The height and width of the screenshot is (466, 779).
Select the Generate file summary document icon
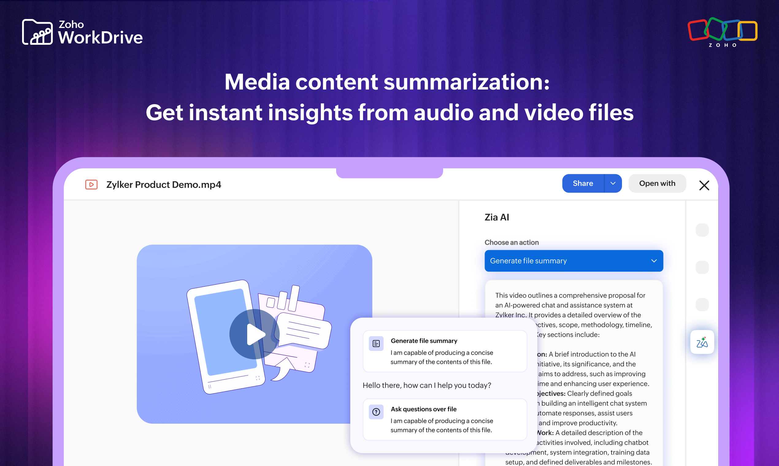tap(376, 343)
